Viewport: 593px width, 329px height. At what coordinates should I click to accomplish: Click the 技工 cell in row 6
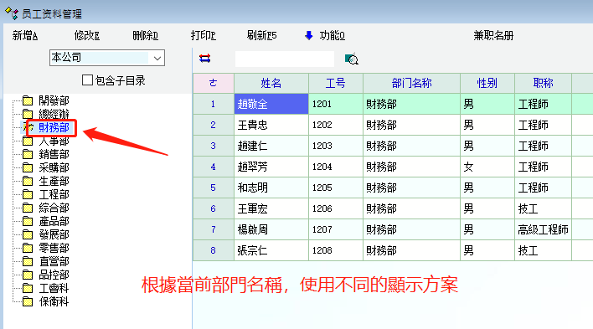point(543,208)
